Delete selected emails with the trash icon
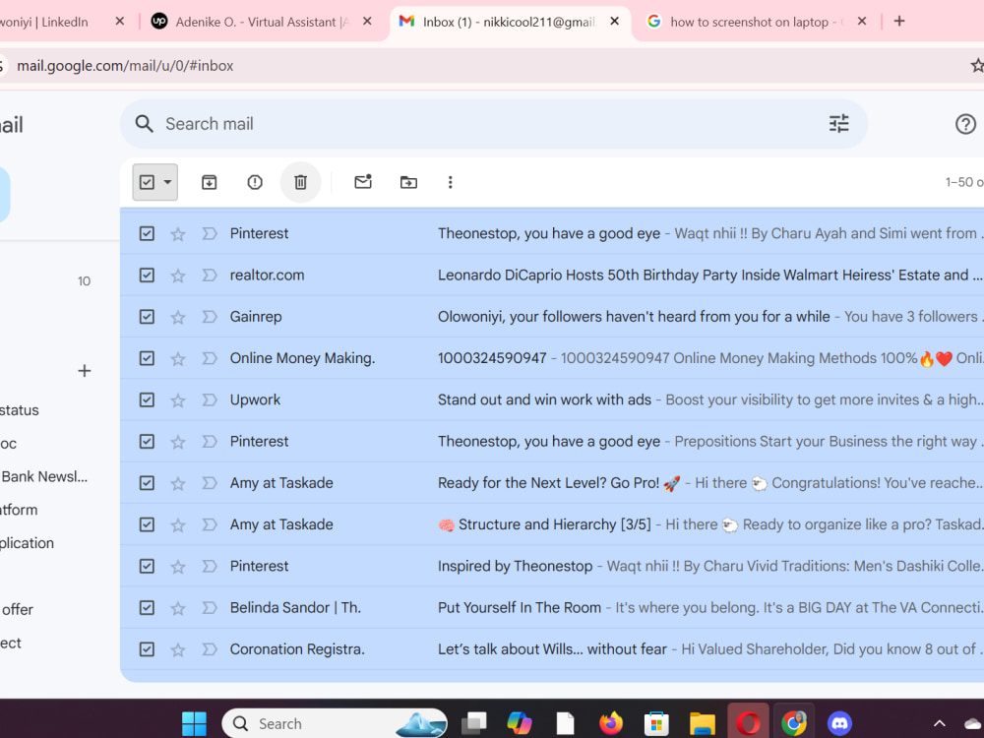 tap(300, 182)
